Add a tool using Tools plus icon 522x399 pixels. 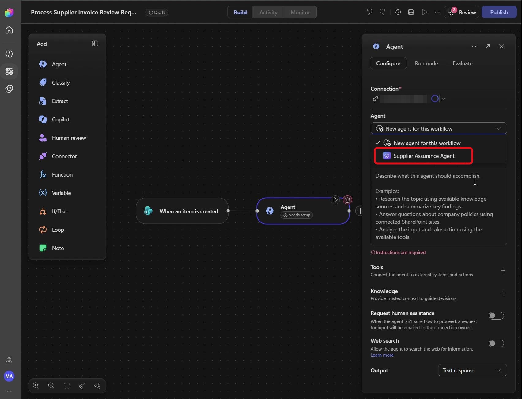(x=503, y=270)
